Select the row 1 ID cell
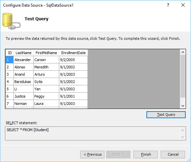191x162 pixels. click(10, 60)
